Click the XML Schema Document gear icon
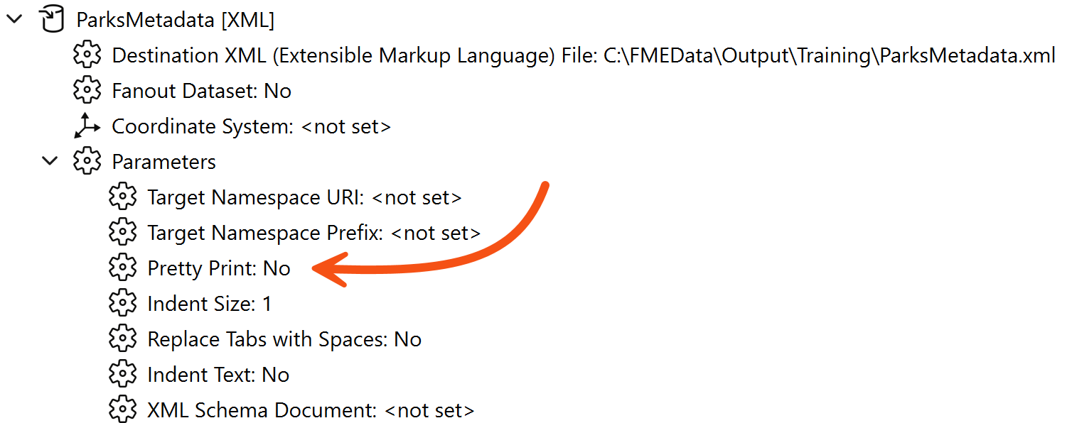The height and width of the screenshot is (423, 1067). 122,410
